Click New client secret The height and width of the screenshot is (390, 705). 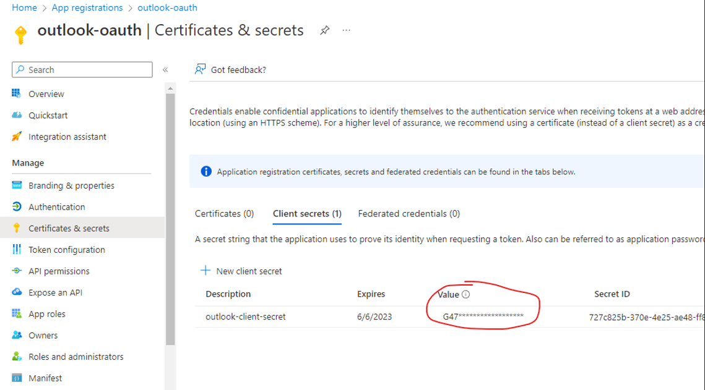[x=249, y=271]
